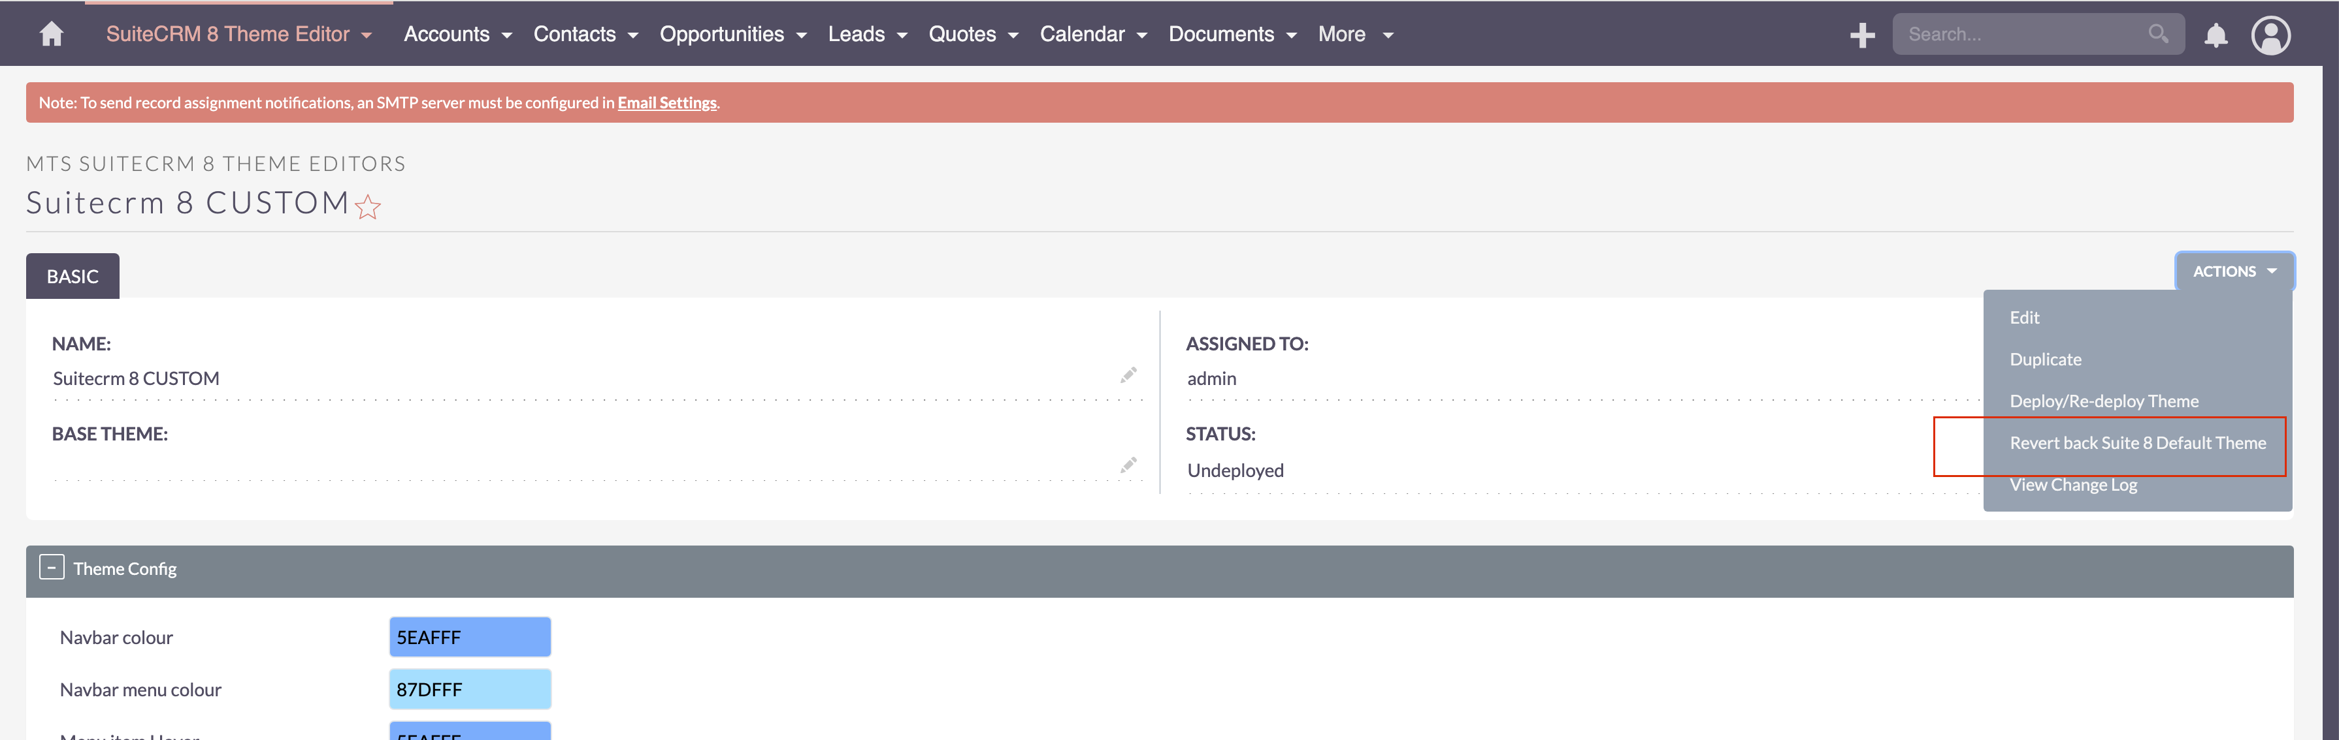This screenshot has height=740, width=2339.
Task: Select Deploy/Re-deploy Theme option
Action: point(2103,401)
